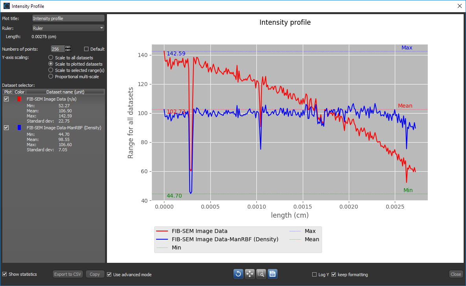466x286 pixels.
Task: Enable the Log Y option
Action: click(x=313, y=274)
